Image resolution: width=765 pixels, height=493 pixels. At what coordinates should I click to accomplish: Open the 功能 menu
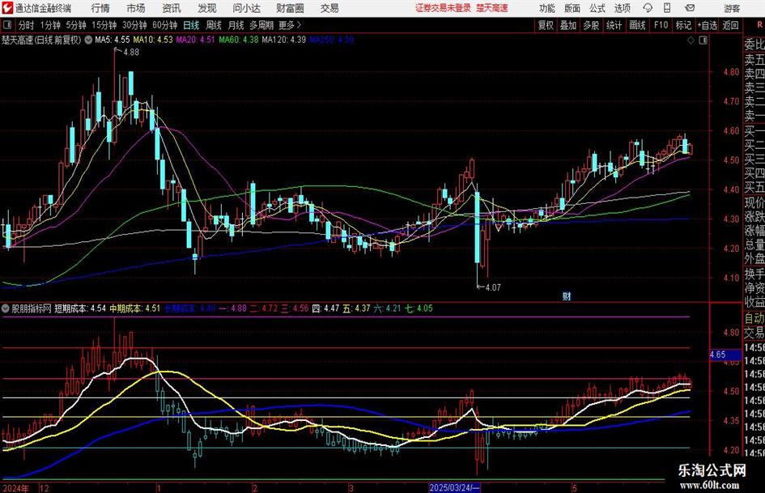[547, 8]
